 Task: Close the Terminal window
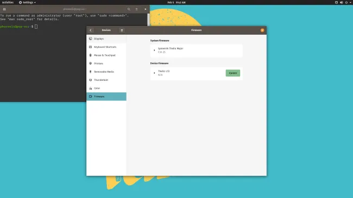coord(146,9)
